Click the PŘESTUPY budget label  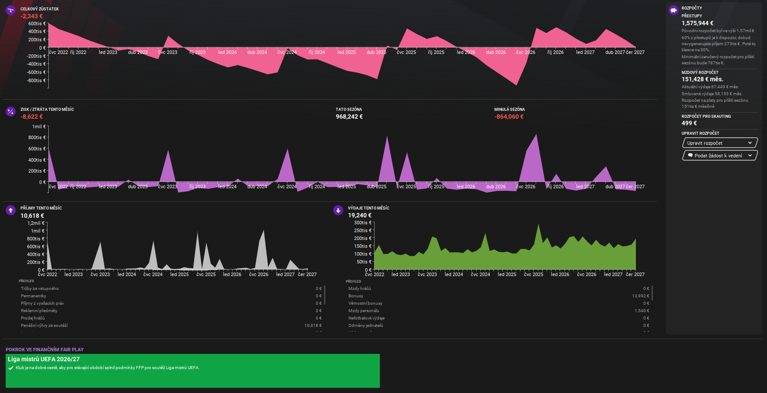tap(692, 16)
